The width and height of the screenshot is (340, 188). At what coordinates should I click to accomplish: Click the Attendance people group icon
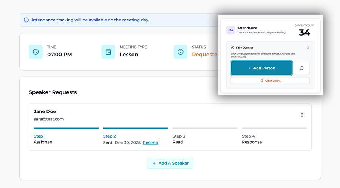[x=230, y=30]
